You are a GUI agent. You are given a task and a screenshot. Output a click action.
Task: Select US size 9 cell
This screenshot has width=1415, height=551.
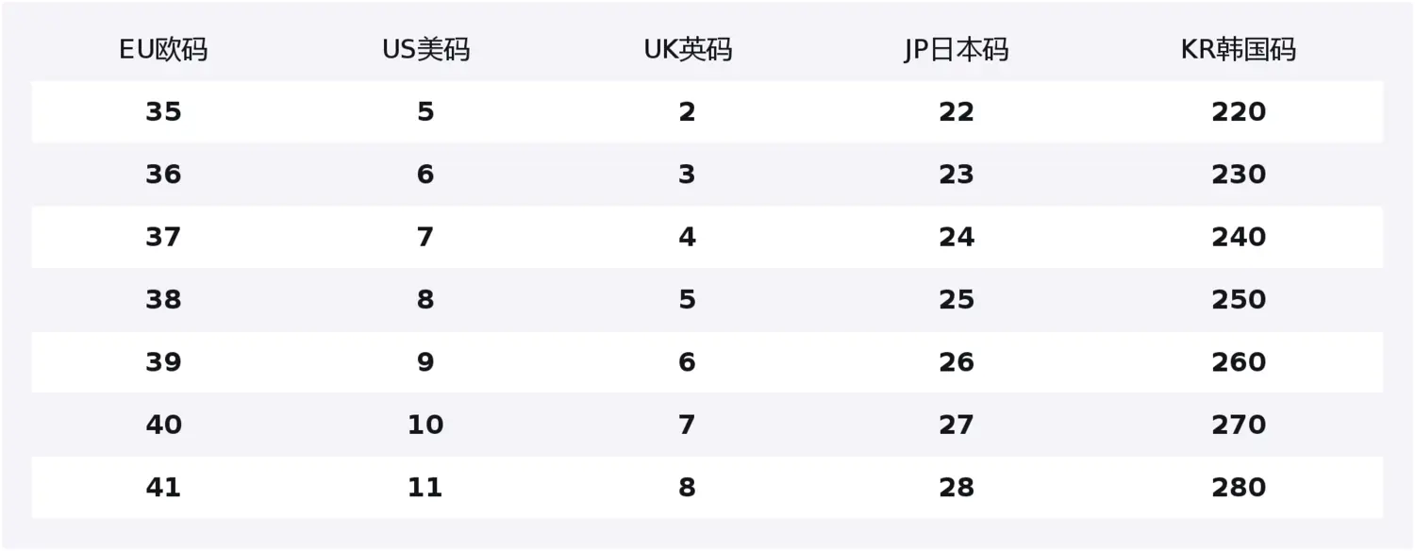click(x=425, y=362)
